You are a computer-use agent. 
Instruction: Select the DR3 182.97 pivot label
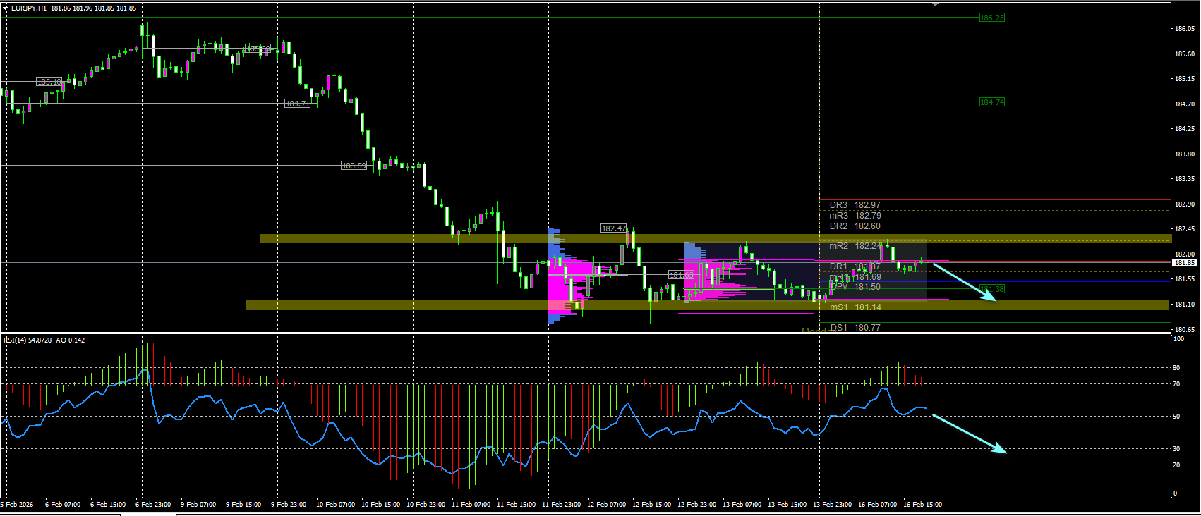[x=855, y=205]
